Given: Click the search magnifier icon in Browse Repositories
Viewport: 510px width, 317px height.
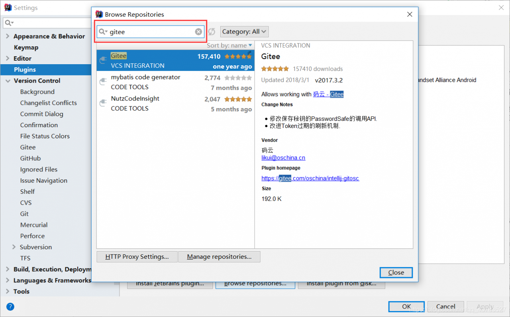Looking at the screenshot, I should (x=103, y=32).
